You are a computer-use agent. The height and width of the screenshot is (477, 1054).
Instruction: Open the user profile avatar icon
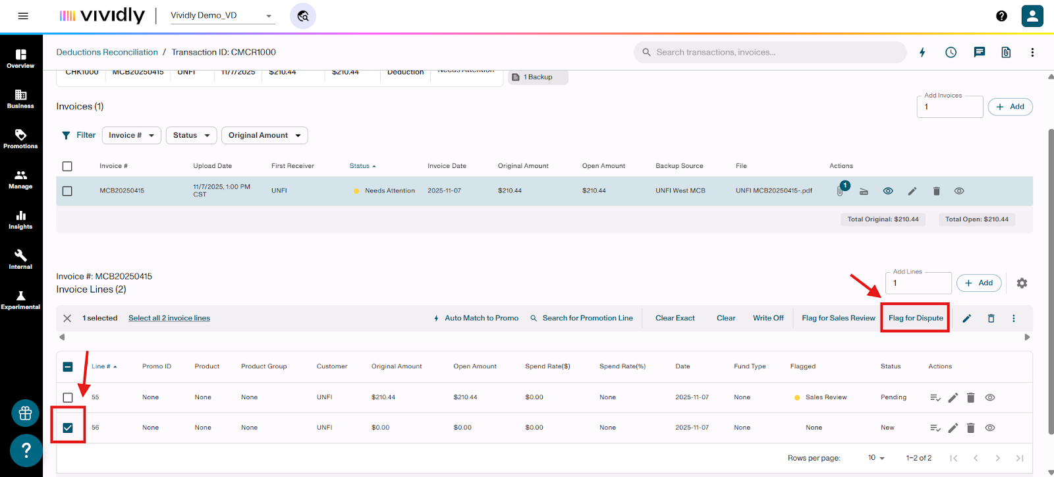1032,16
